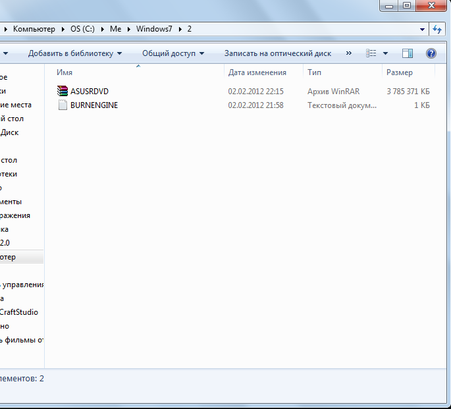Open the view options dropdown arrow
Viewport: 451px width, 409px height.
pyautogui.click(x=385, y=53)
